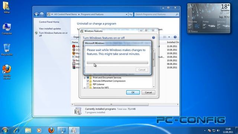The width and height of the screenshot is (238, 134).
Task: Click the Action Center flag icon in the tray
Action: coord(209,131)
